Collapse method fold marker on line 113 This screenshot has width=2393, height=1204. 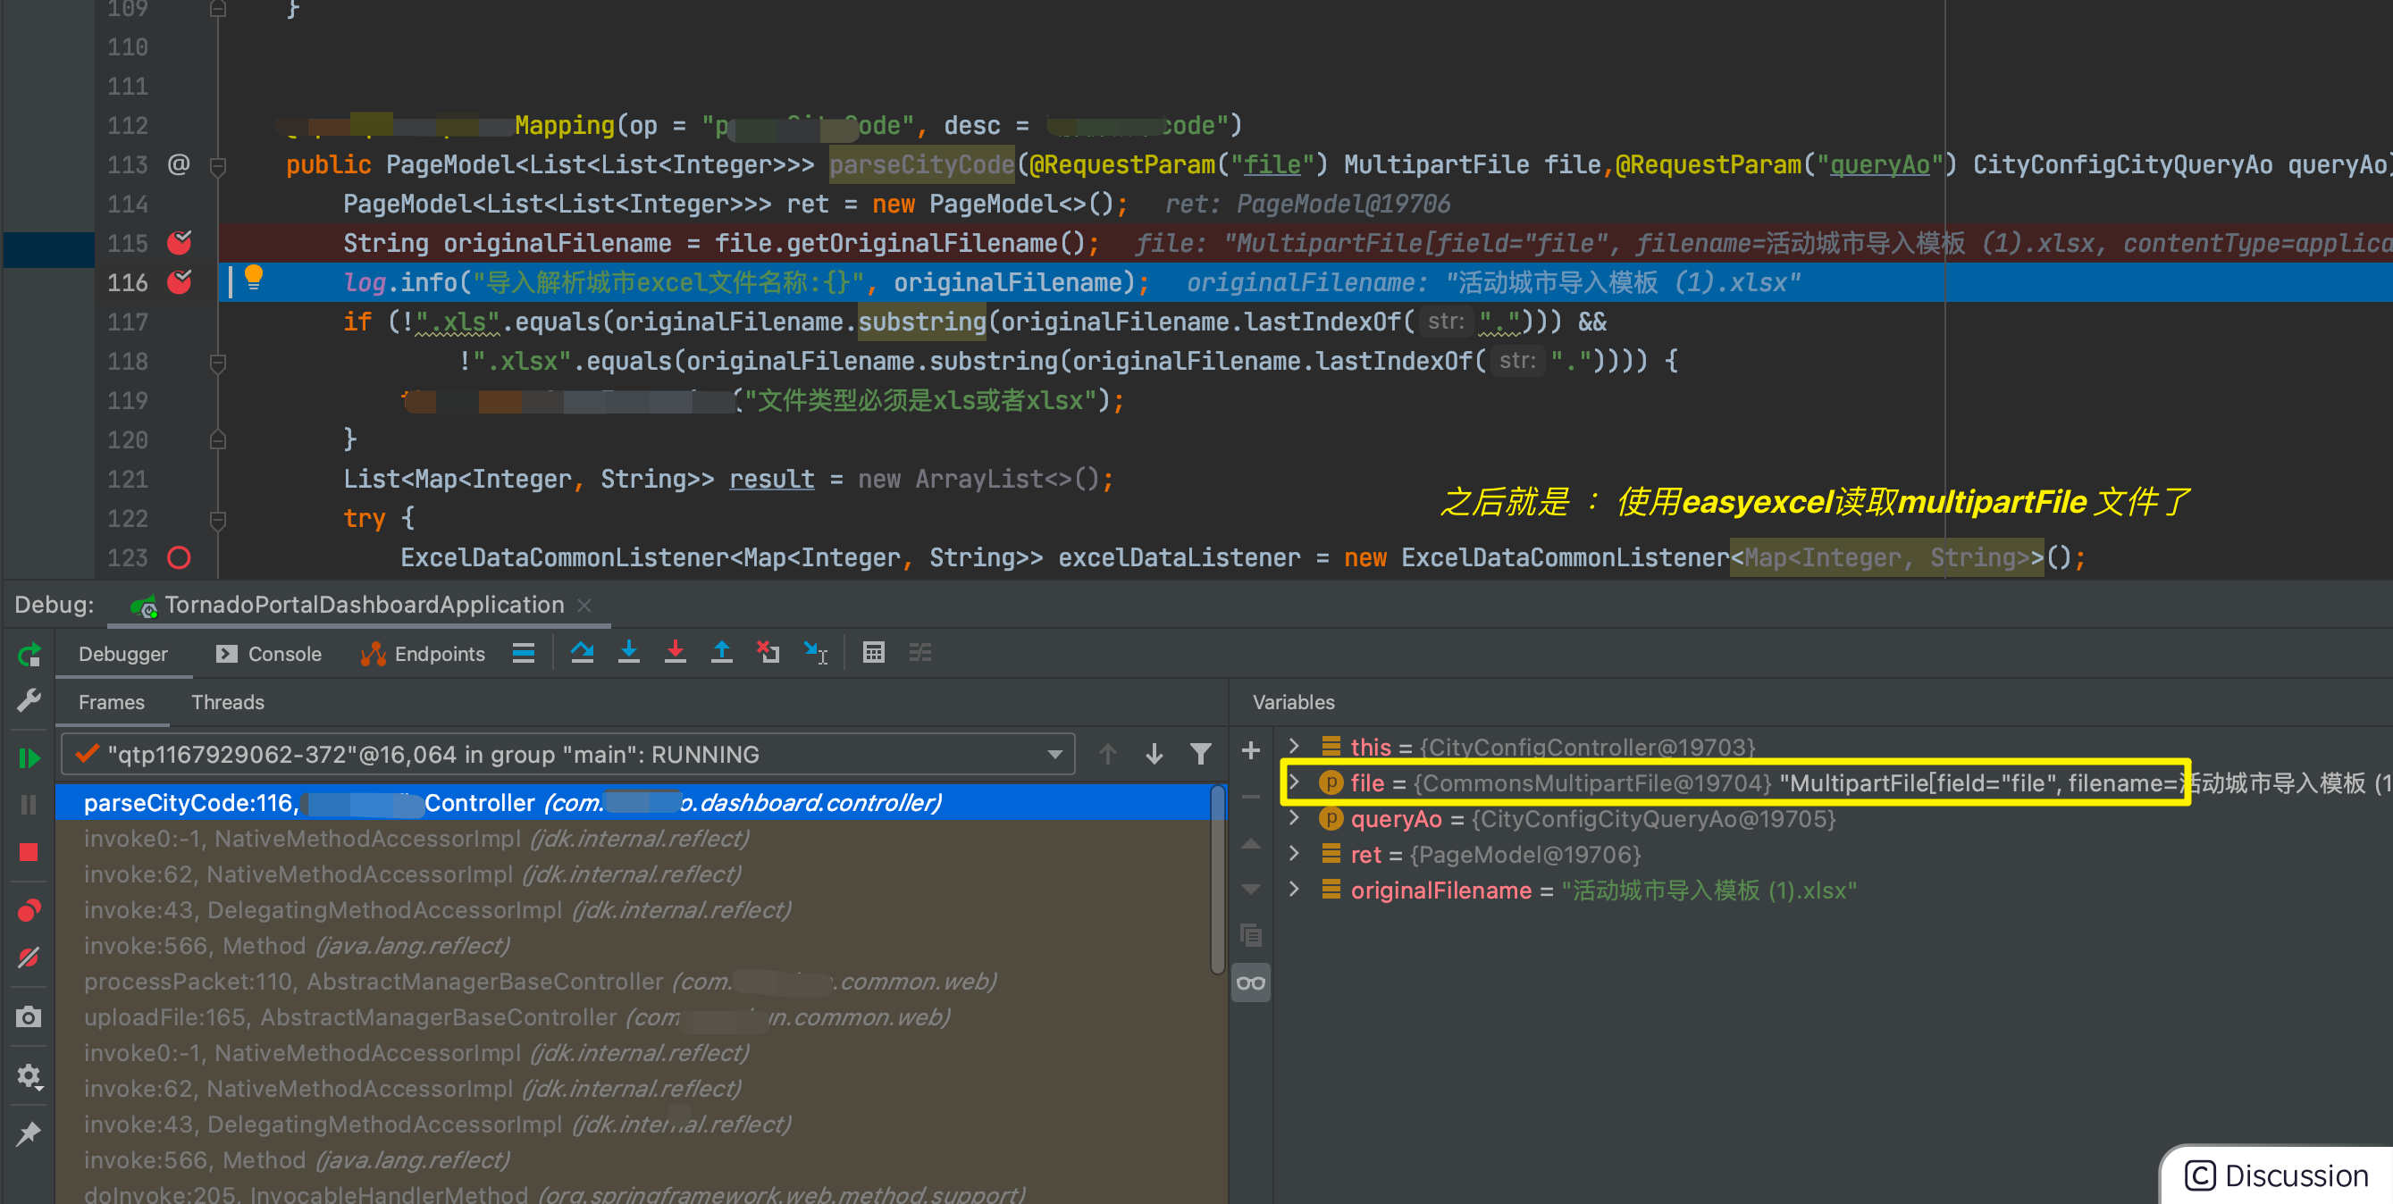coord(218,166)
